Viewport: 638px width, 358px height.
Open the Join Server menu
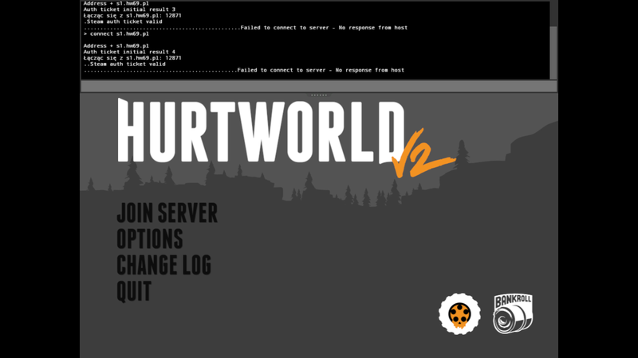167,212
